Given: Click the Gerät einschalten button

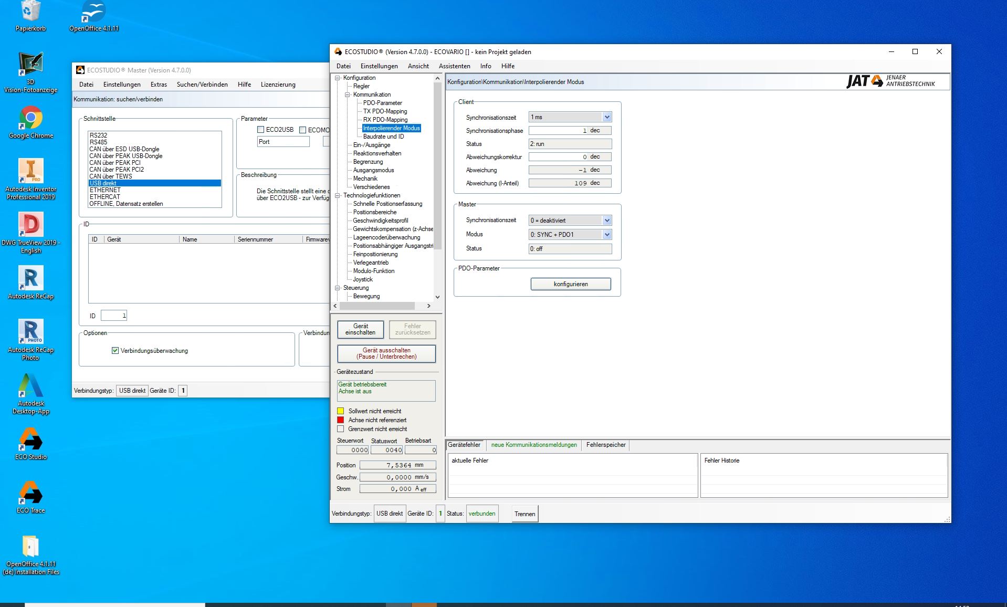Looking at the screenshot, I should [x=360, y=329].
